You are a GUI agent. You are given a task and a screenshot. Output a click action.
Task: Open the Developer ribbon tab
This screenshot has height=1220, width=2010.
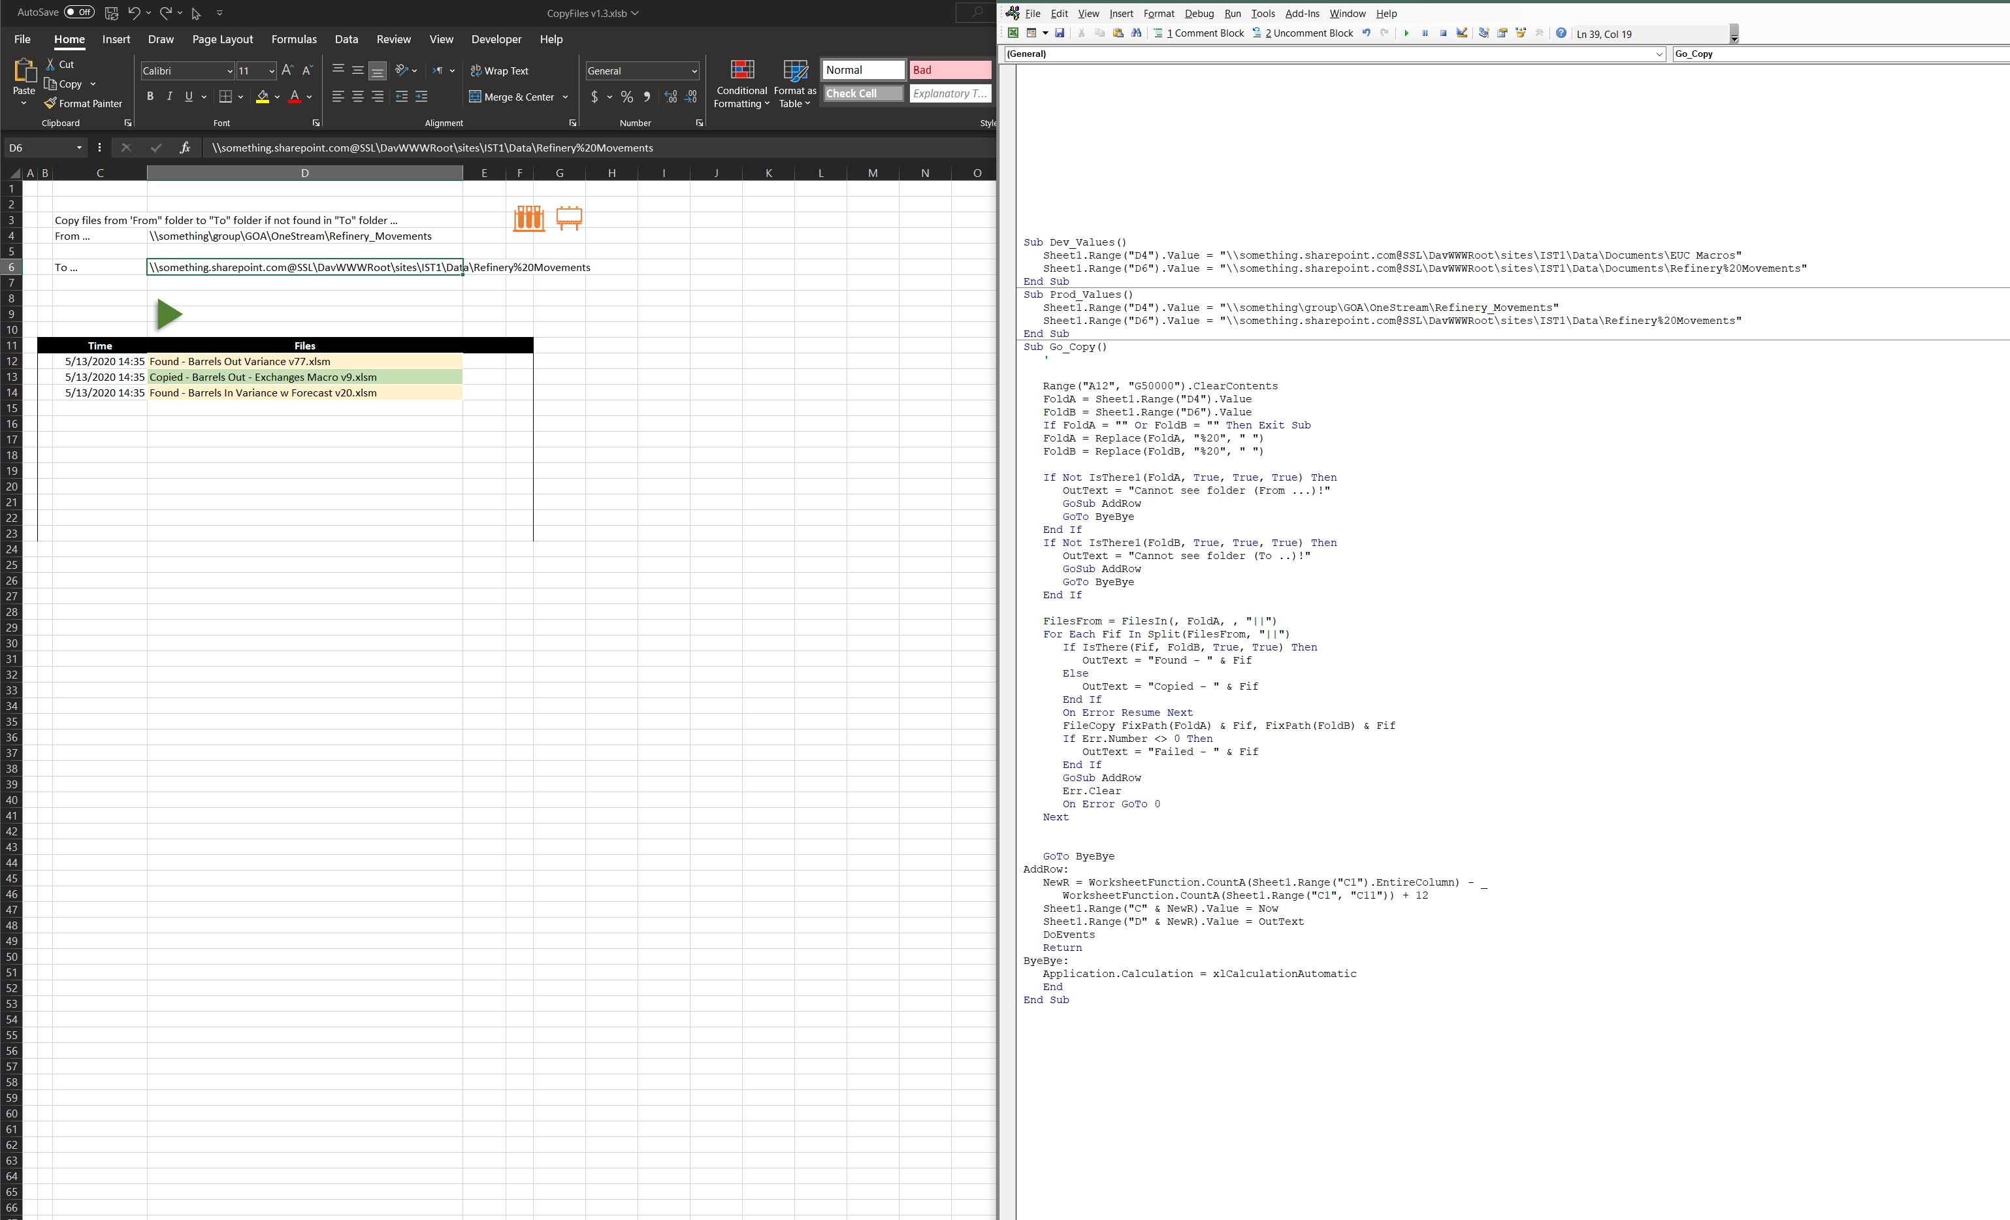pyautogui.click(x=496, y=39)
